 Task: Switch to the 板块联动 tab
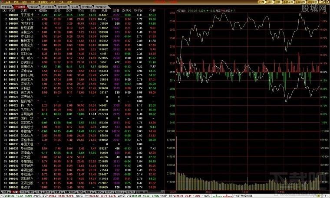coord(87,7)
